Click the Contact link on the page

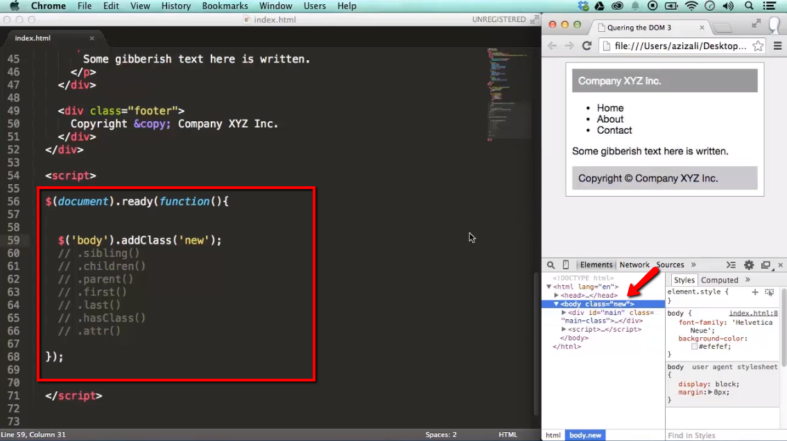point(614,129)
